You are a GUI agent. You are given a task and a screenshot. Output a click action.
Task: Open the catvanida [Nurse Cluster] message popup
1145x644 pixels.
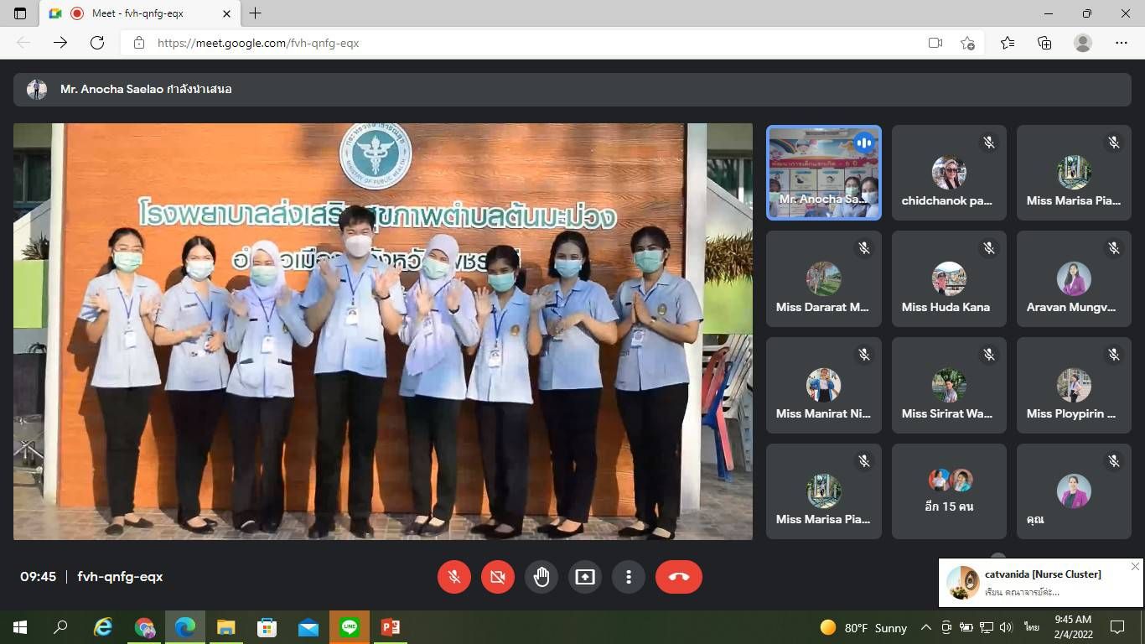(1039, 583)
